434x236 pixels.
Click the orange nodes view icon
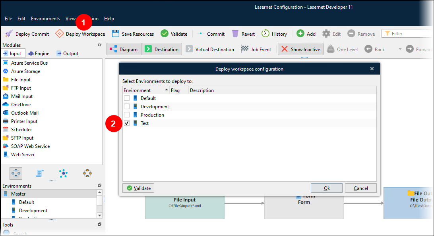point(87,173)
